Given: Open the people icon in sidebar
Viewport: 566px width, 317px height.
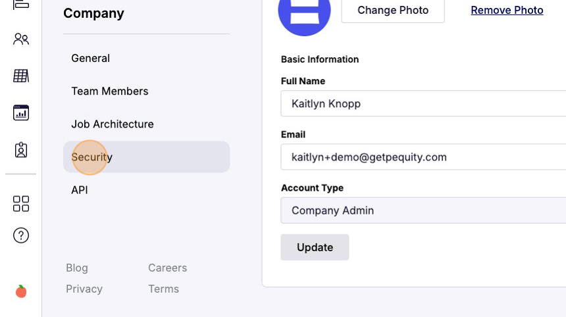Looking at the screenshot, I should (x=21, y=39).
